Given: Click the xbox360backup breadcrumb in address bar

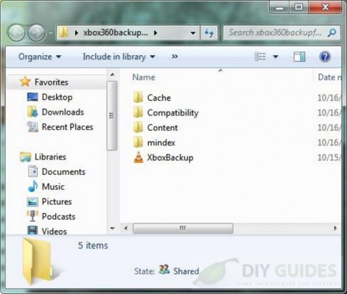Looking at the screenshot, I should click(116, 32).
